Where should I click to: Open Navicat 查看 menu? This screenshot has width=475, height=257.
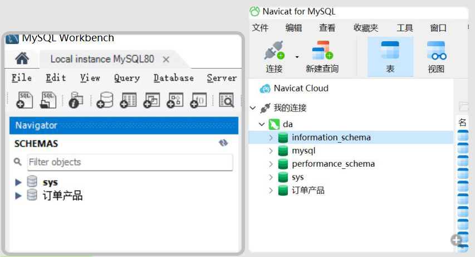coord(327,28)
